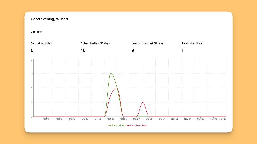Screen dimensions: 257x144
Task: Click the Good evening, Wilbert heading
Action: pyautogui.click(x=50, y=19)
